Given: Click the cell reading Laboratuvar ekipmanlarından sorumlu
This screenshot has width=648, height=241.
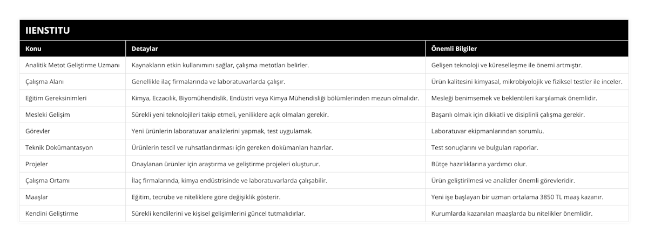Looking at the screenshot, I should click(488, 131).
